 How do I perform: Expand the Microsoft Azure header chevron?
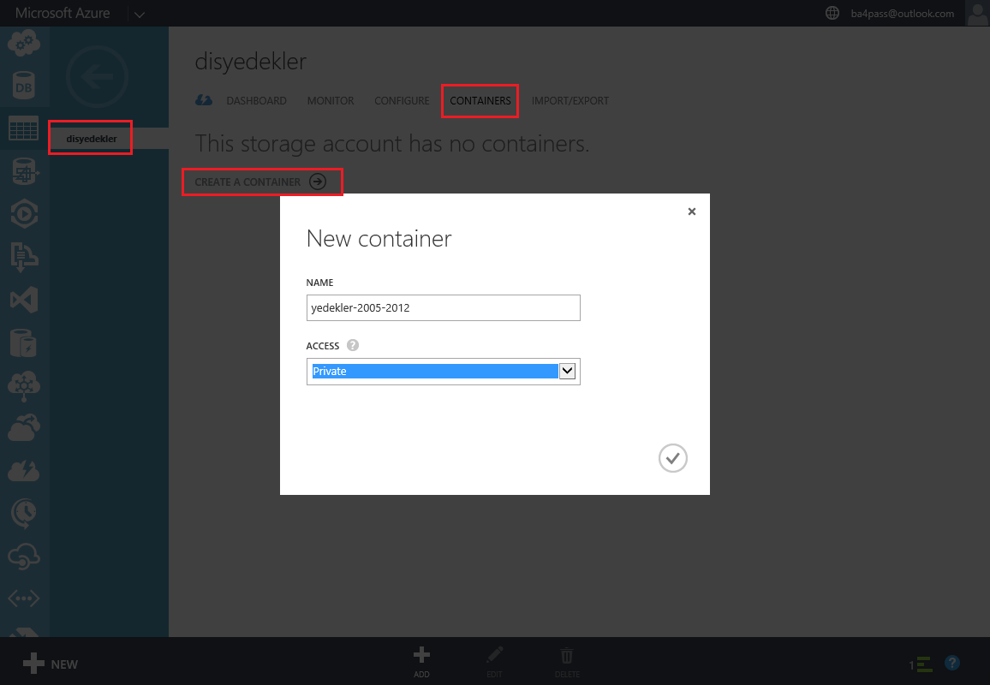140,14
